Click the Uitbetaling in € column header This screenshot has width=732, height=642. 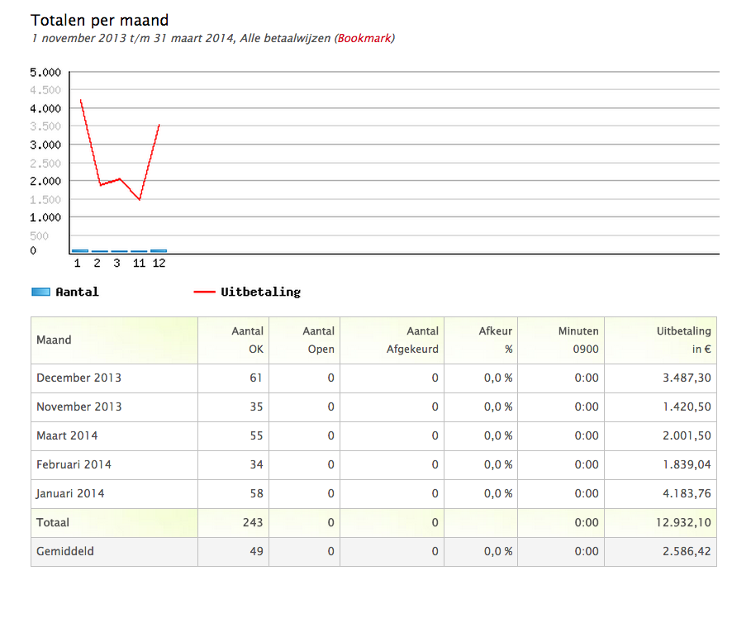[661, 340]
